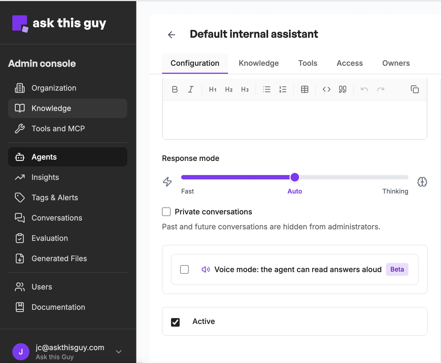
Task: Open Users in the sidebar
Action: (x=68, y=287)
